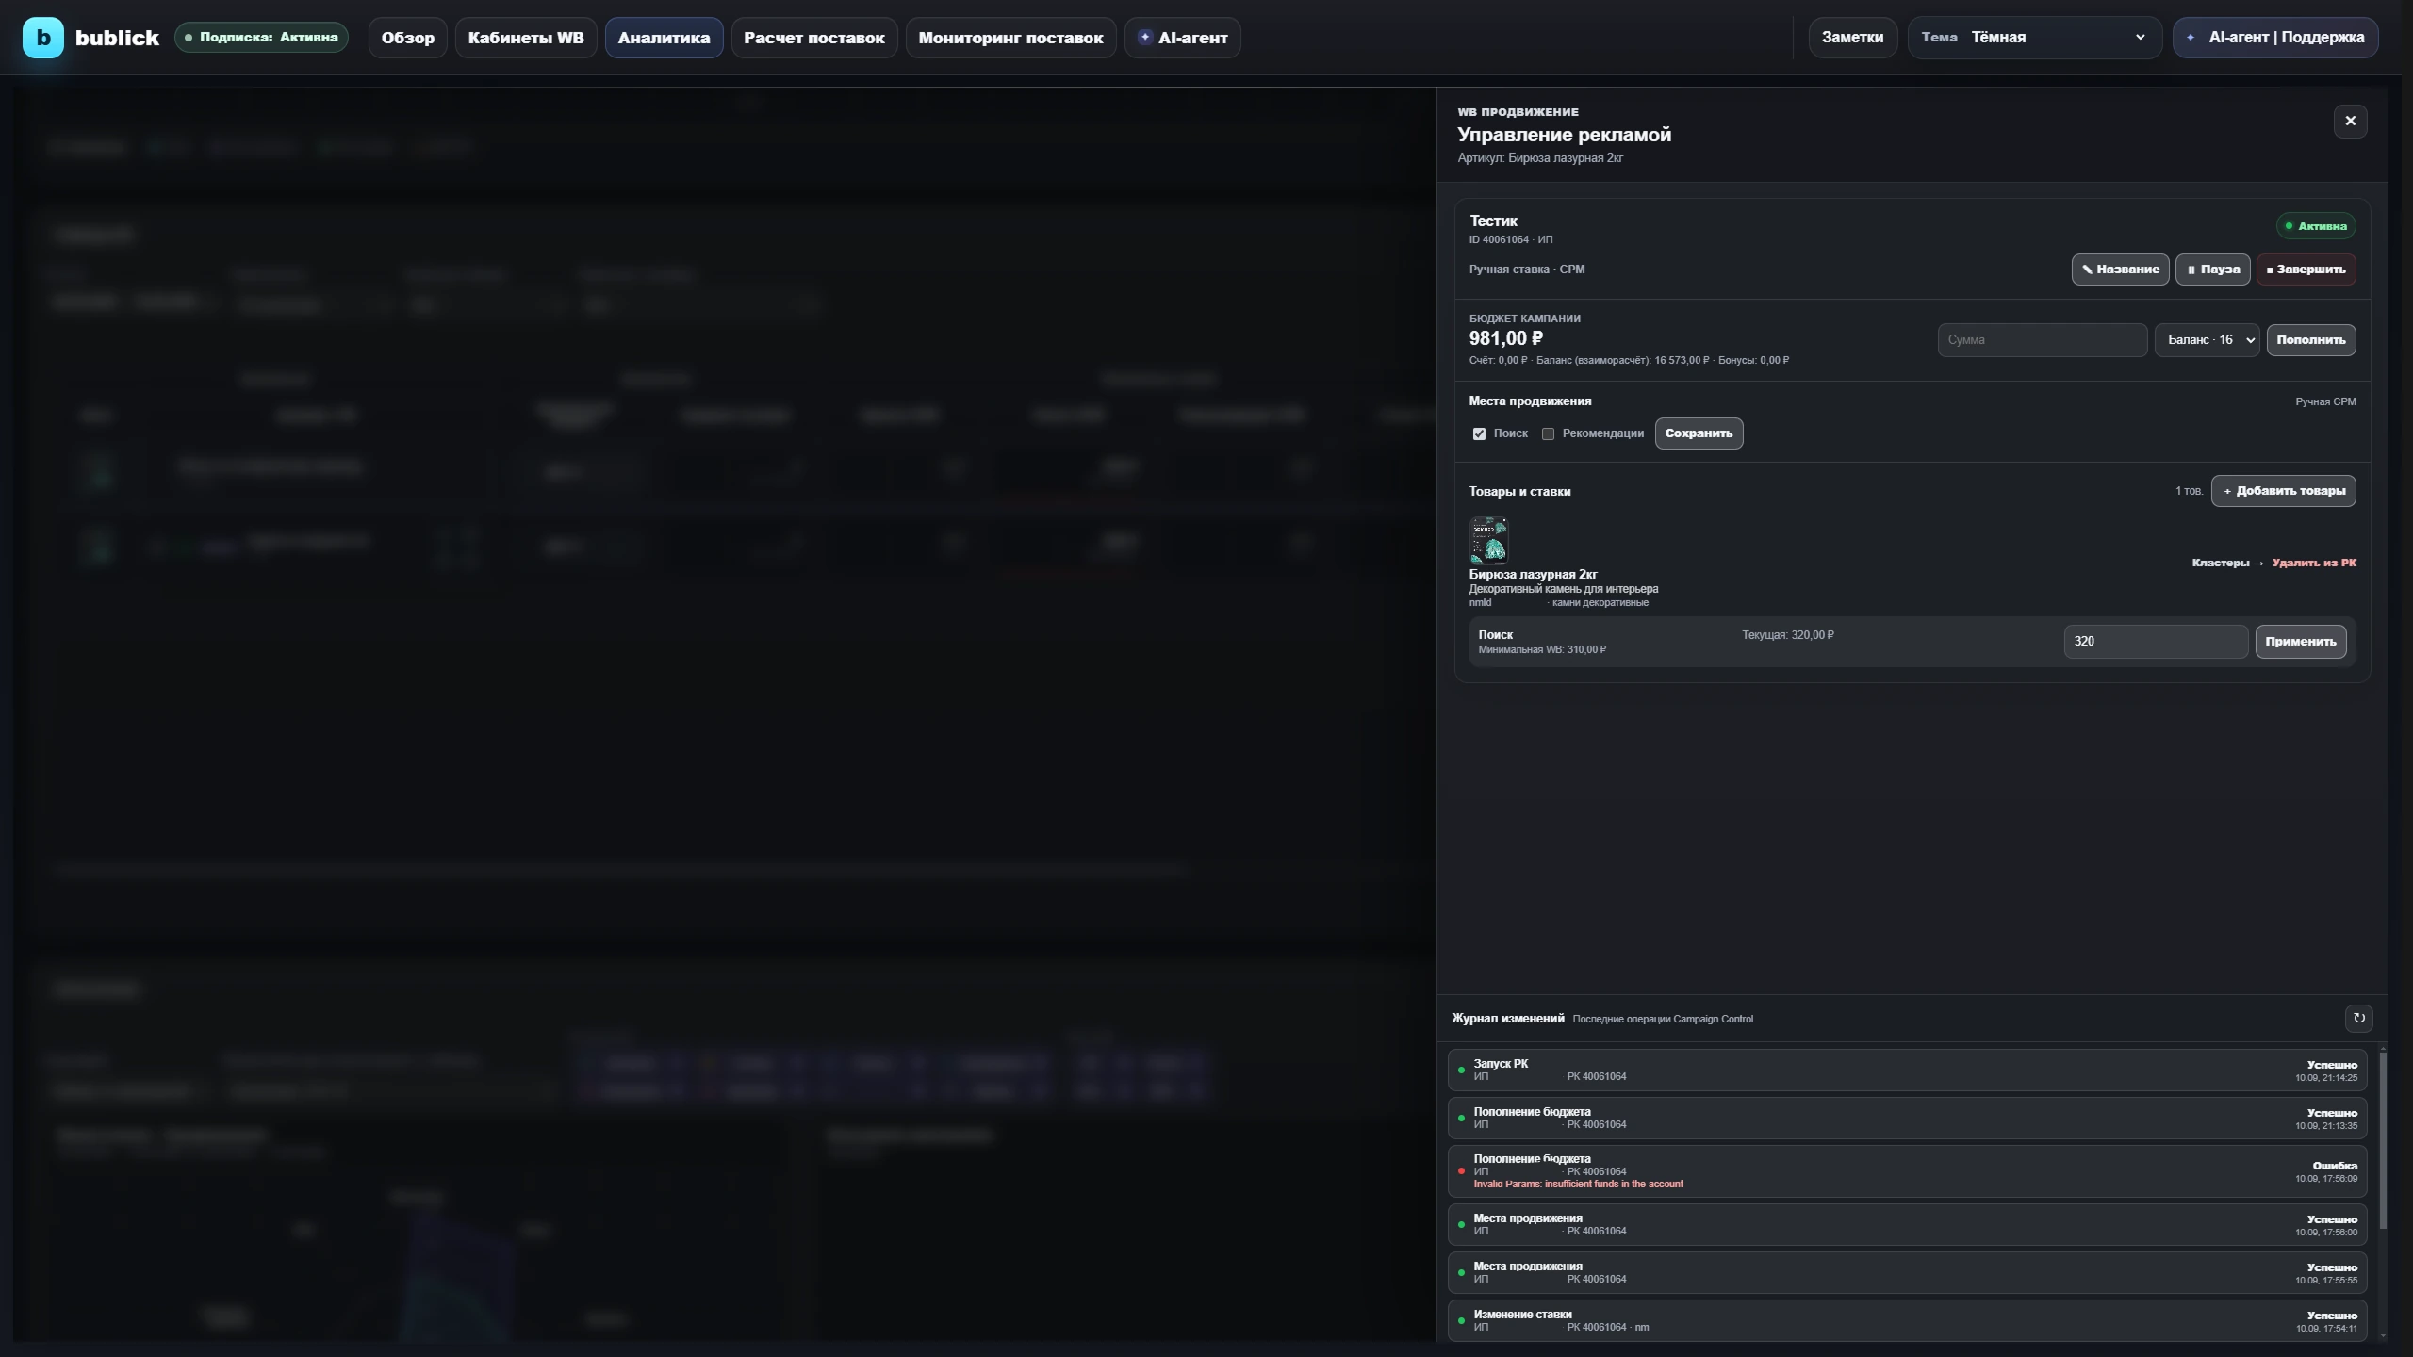2413x1357 pixels.
Task: Click the change log scrollbar
Action: pyautogui.click(x=2383, y=1140)
